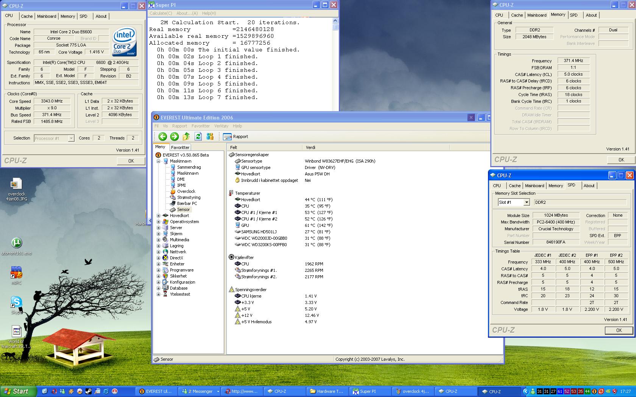The height and width of the screenshot is (397, 636).
Task: Click the Spenningsverdier warning icon
Action: tap(232, 290)
